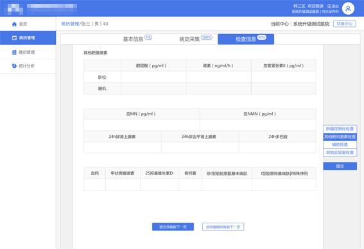Screen dimensions: 364x249
Task: Click 随机 醛固酮 input cell
Action: [x=153, y=89]
